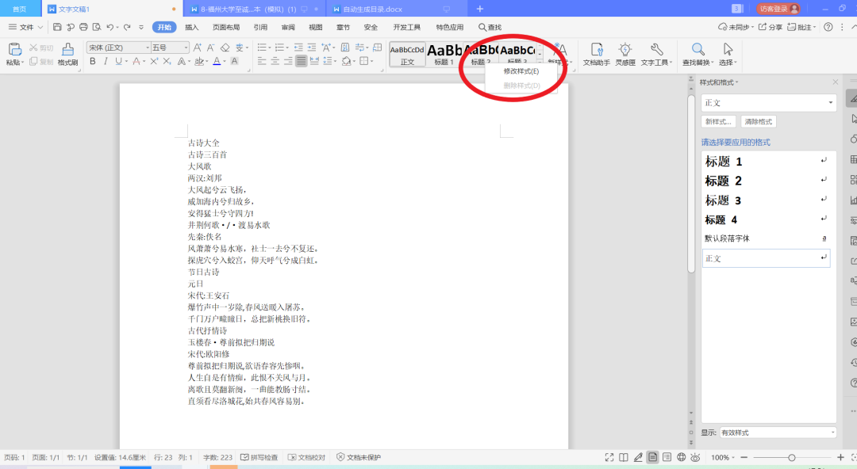Expand the line spacing dropdown
Screen dimensions: 857x469
336,61
